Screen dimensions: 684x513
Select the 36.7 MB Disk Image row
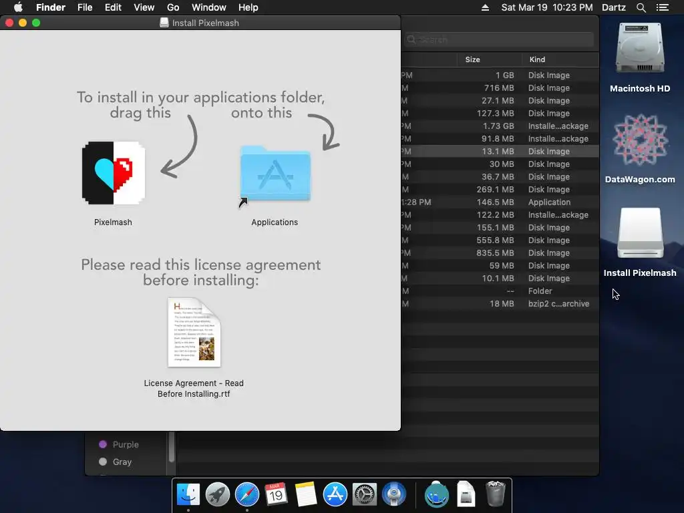click(x=500, y=176)
